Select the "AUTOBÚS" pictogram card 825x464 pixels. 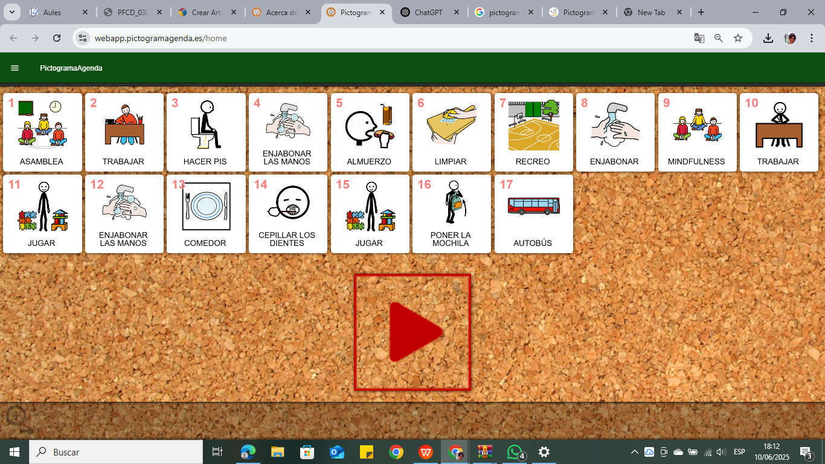(533, 214)
